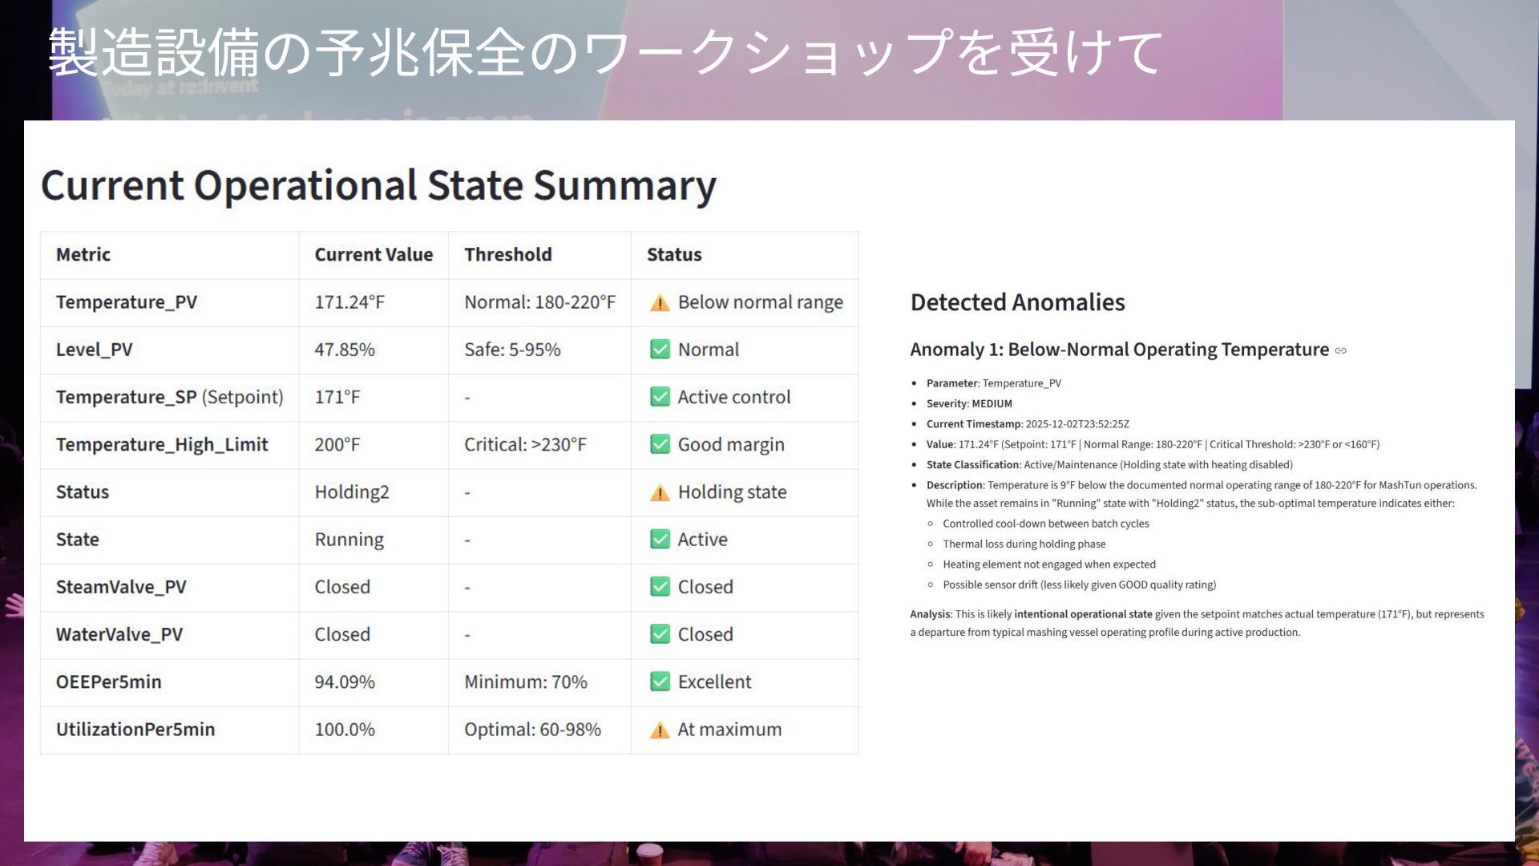Screen dimensions: 1539x866
Task: Click green check icon beside Normal status
Action: click(660, 350)
